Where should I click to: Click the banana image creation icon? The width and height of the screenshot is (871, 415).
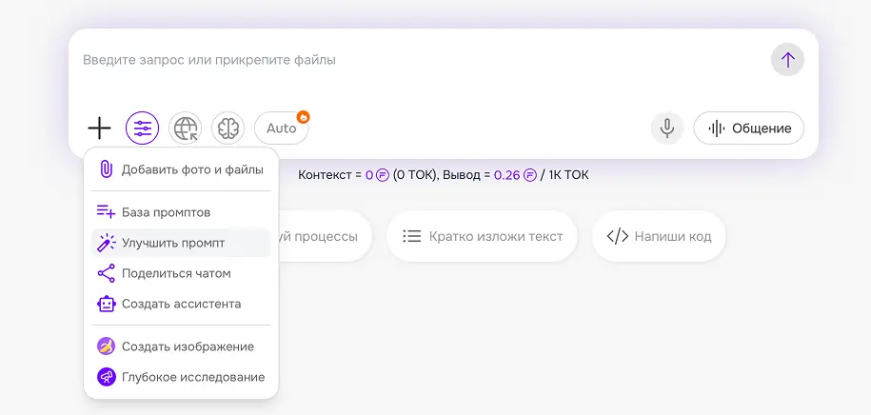[106, 346]
